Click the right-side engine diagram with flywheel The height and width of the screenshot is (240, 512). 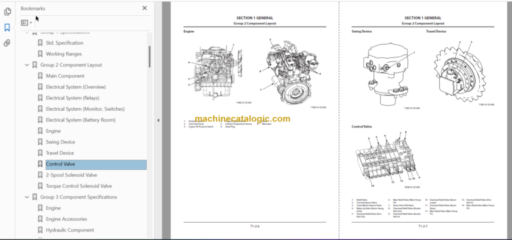coord(291,72)
